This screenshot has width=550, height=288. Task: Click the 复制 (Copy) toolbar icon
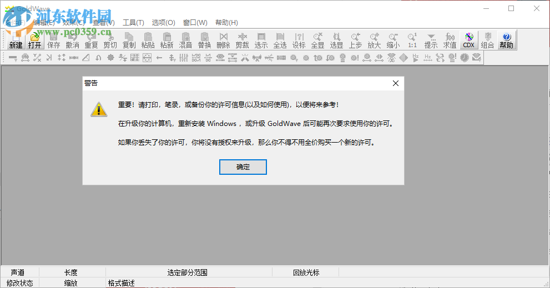coord(129,40)
